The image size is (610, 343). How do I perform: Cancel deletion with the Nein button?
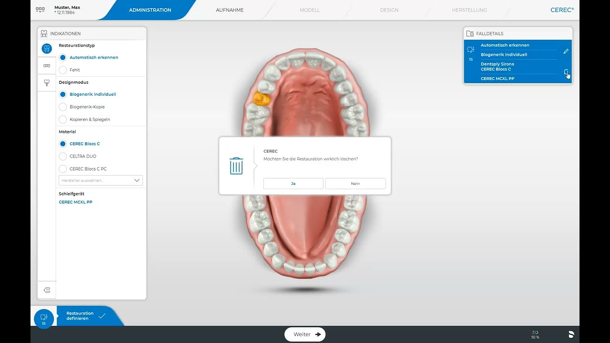tap(356, 183)
